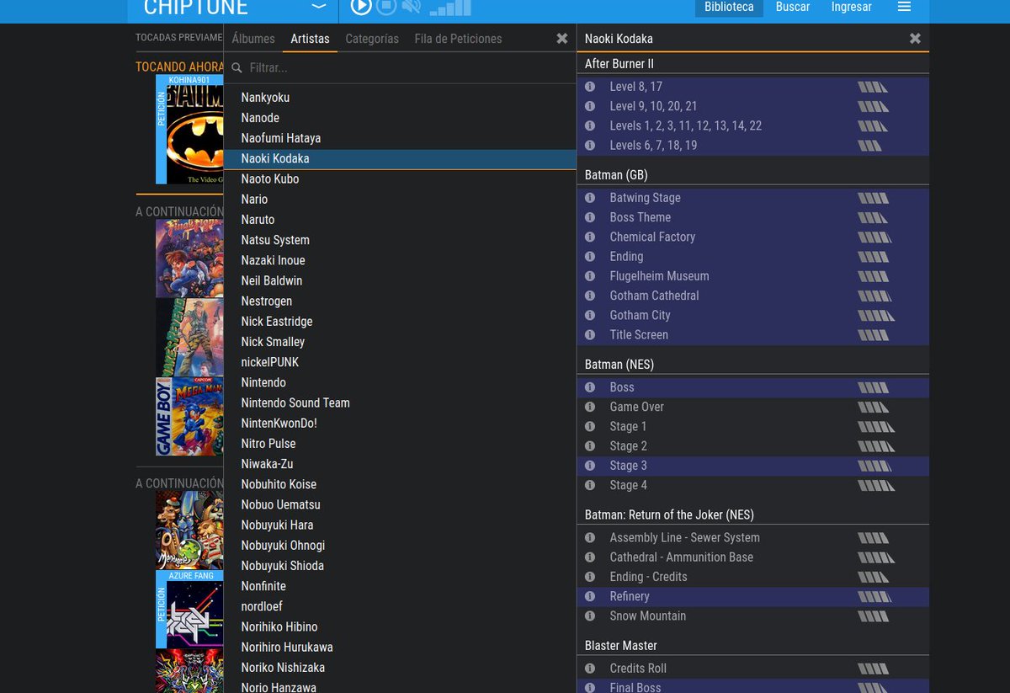Rate the Stage 2 track
This screenshot has width=1010, height=693.
876,446
